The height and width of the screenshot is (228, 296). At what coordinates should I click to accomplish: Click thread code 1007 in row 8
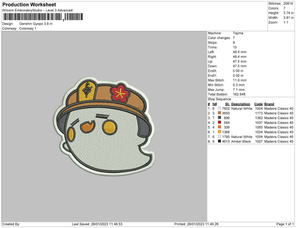tap(259, 142)
